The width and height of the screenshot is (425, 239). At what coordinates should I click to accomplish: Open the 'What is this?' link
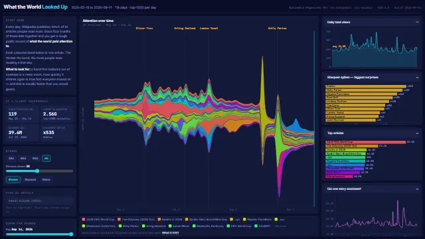tap(170, 233)
